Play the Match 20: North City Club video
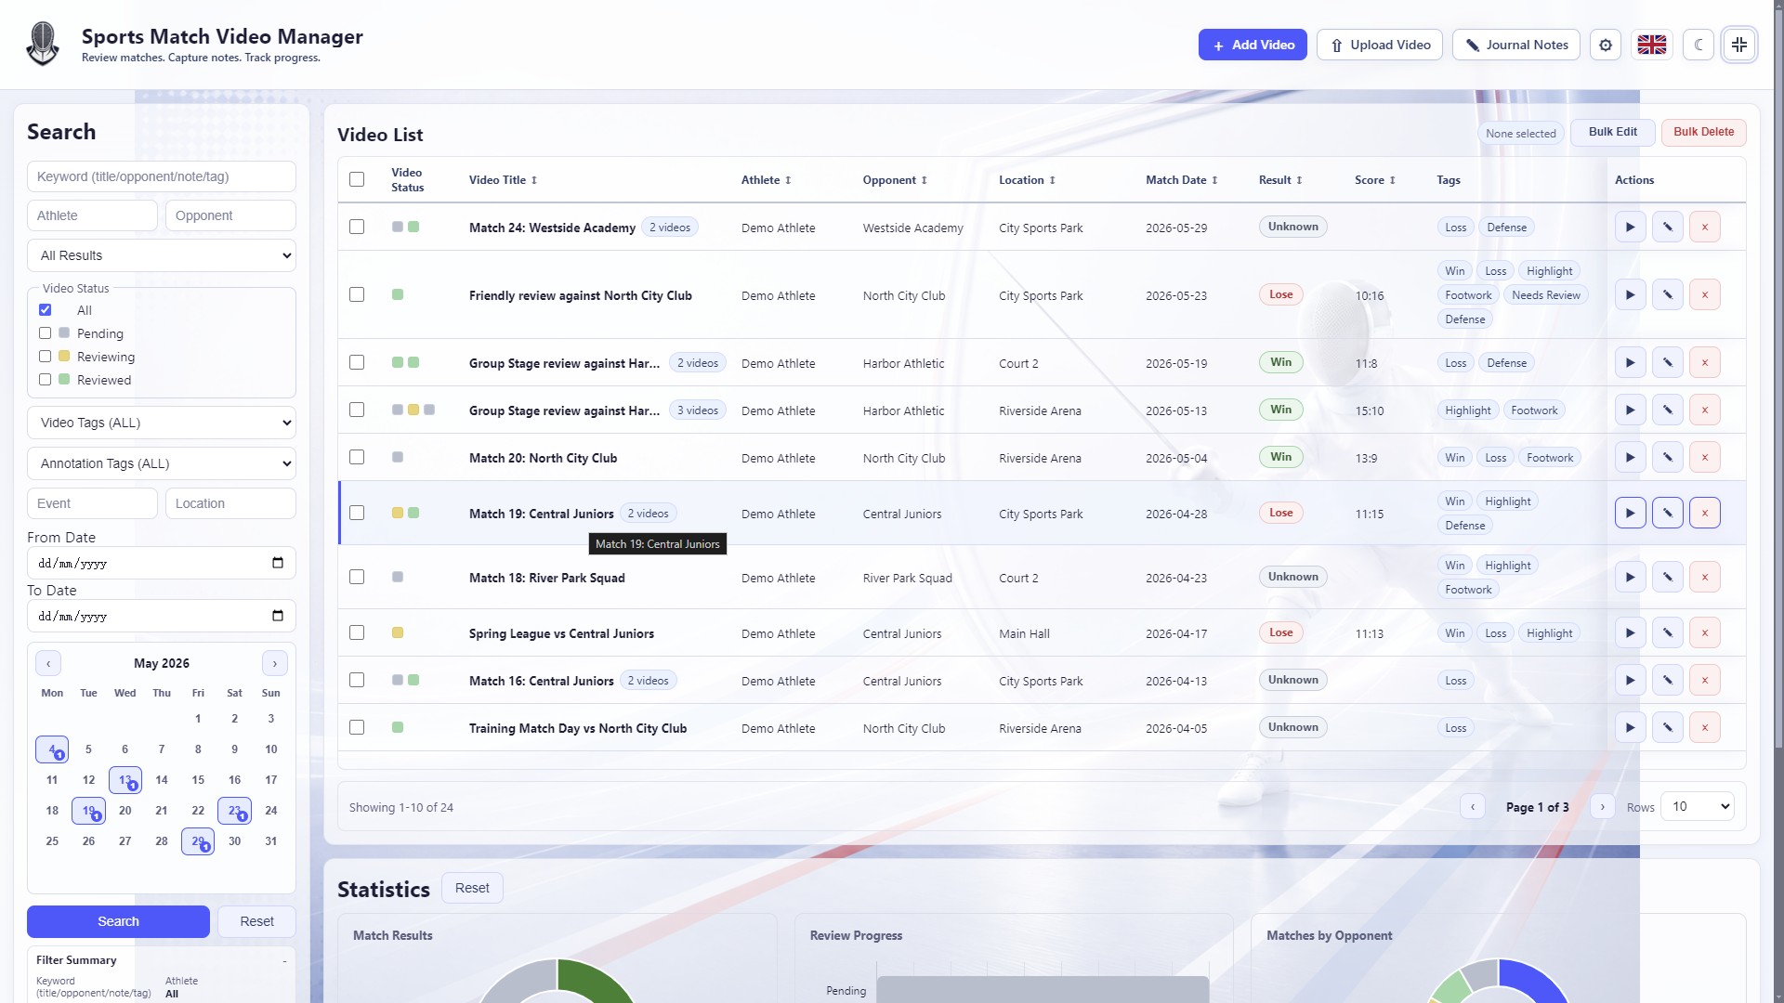The image size is (1784, 1003). click(1631, 458)
